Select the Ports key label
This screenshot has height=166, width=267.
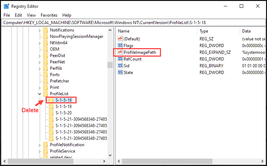[x=55, y=75]
